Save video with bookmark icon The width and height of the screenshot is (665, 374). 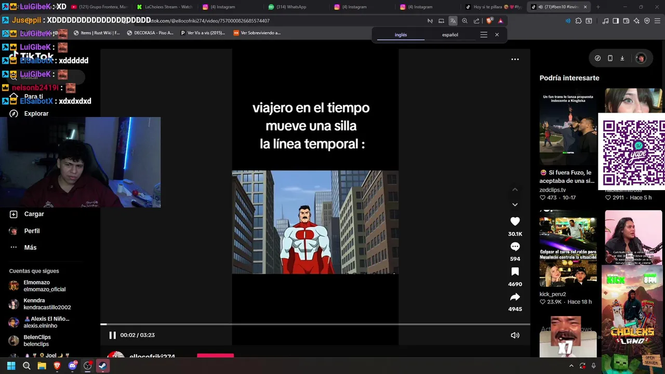[x=515, y=272]
